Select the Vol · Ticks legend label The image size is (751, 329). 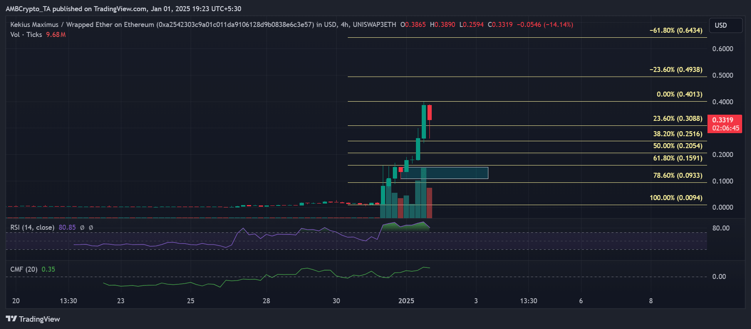pos(26,35)
